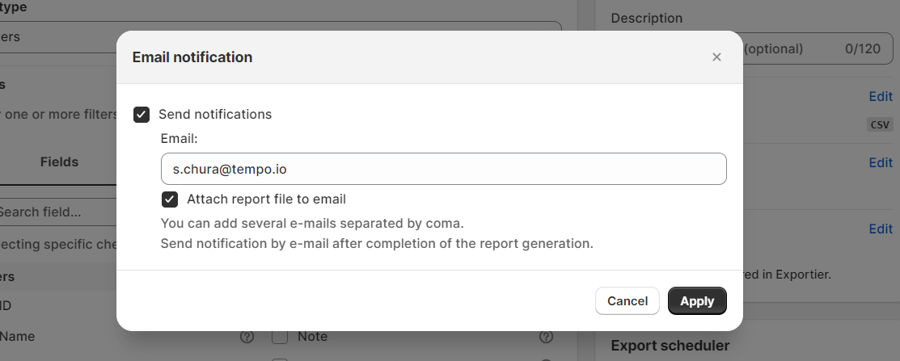
Task: Tick the Note field checkbox
Action: coord(280,336)
